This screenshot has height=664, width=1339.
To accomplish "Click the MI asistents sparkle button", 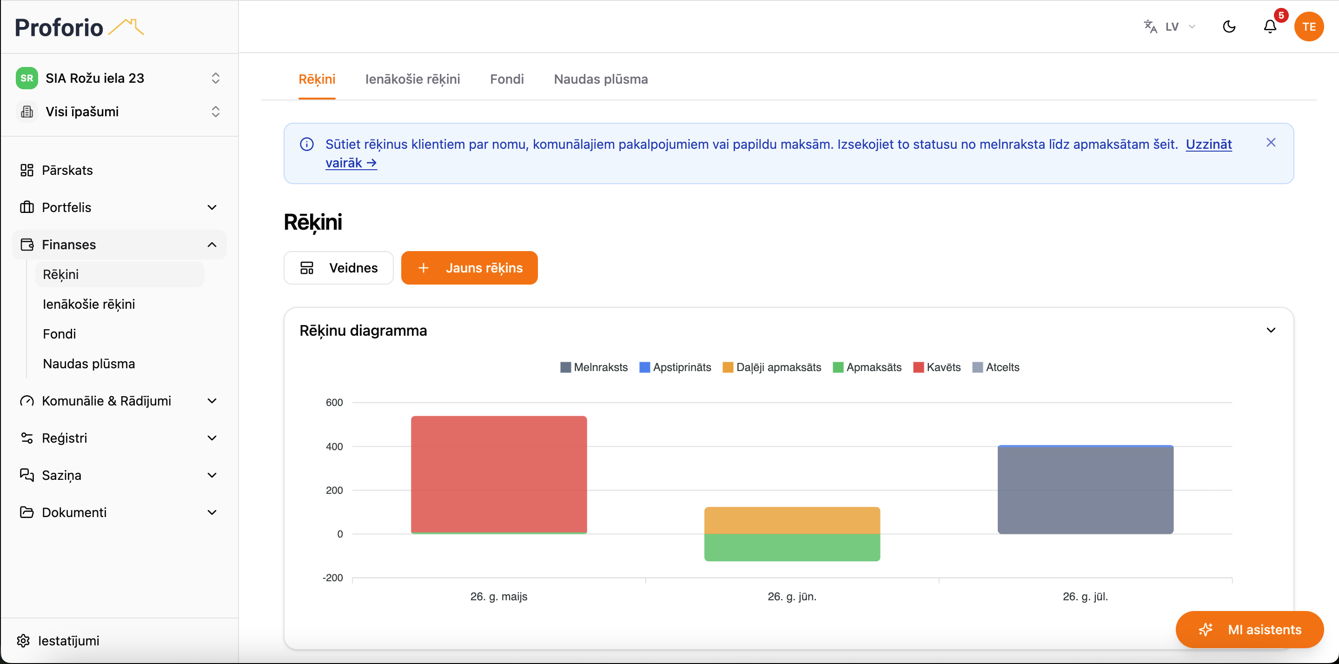I will [x=1250, y=629].
